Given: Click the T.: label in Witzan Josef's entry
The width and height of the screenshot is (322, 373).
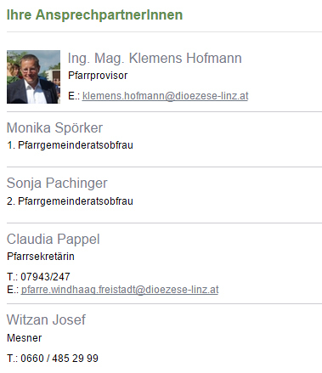Looking at the screenshot, I should [13, 359].
